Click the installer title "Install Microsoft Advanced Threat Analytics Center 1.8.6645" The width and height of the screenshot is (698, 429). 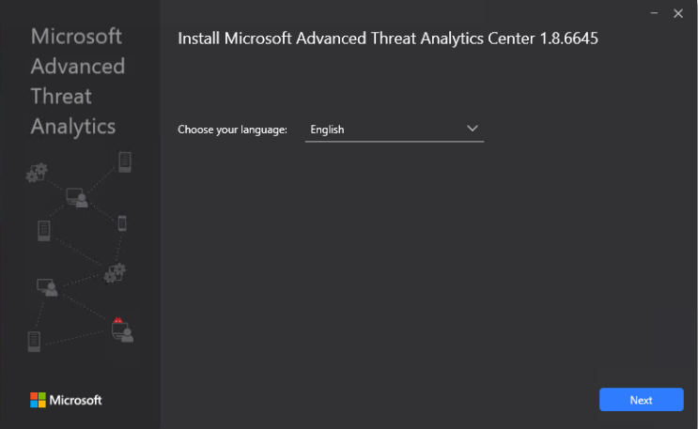pyautogui.click(x=388, y=38)
